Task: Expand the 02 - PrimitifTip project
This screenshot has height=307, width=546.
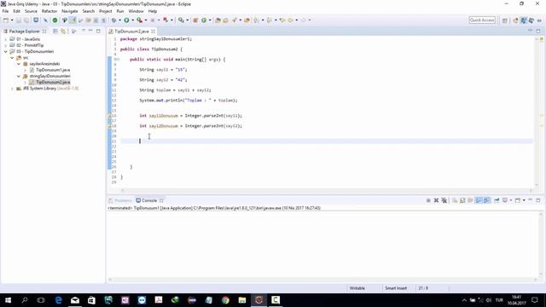Action: click(x=6, y=45)
